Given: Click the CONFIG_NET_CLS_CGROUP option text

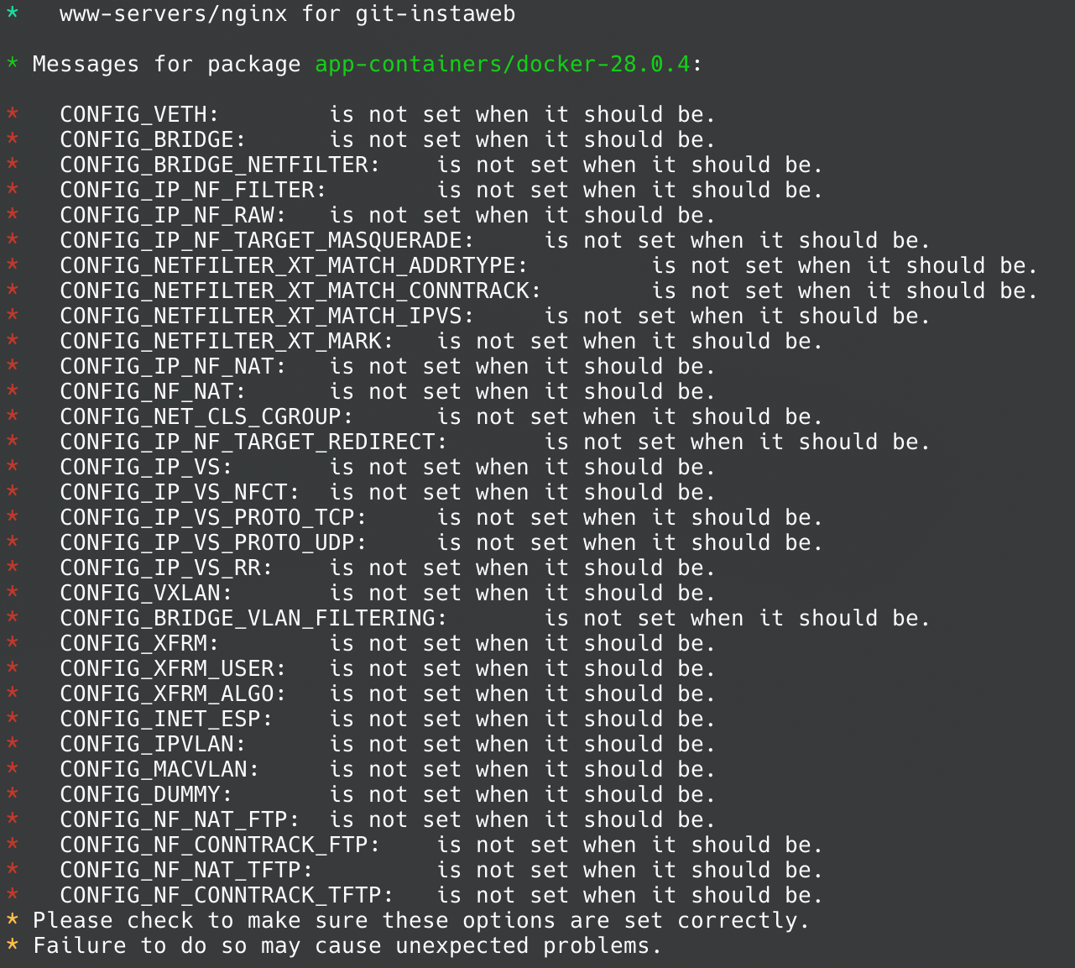Looking at the screenshot, I should pos(206,417).
